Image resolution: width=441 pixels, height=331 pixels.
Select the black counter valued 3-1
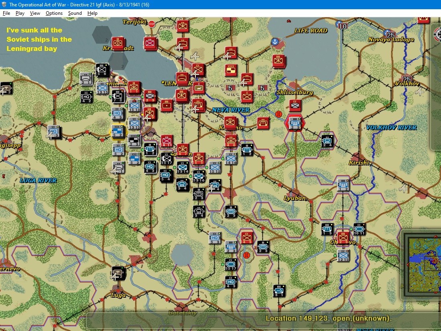click(x=279, y=291)
